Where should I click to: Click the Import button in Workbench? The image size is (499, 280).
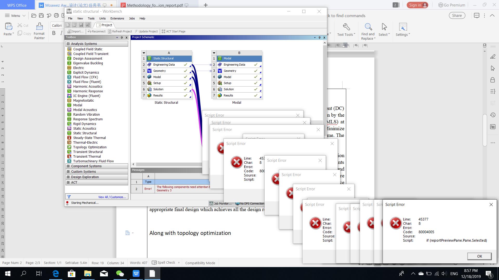click(75, 31)
